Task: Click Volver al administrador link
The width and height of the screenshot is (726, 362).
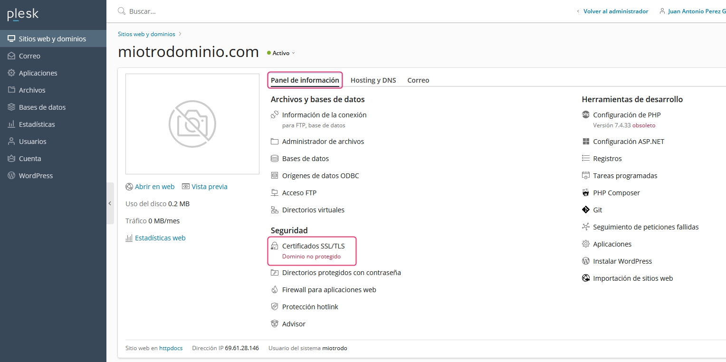Action: (x=615, y=11)
